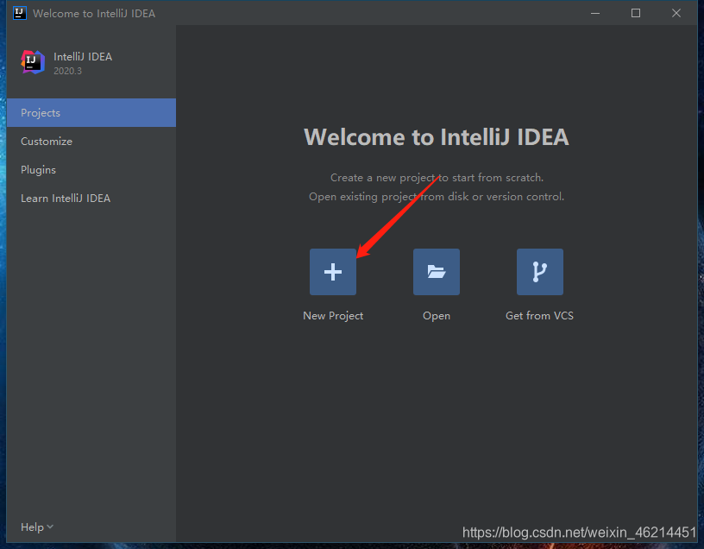Click the New Project text label
The image size is (704, 549).
[333, 316]
